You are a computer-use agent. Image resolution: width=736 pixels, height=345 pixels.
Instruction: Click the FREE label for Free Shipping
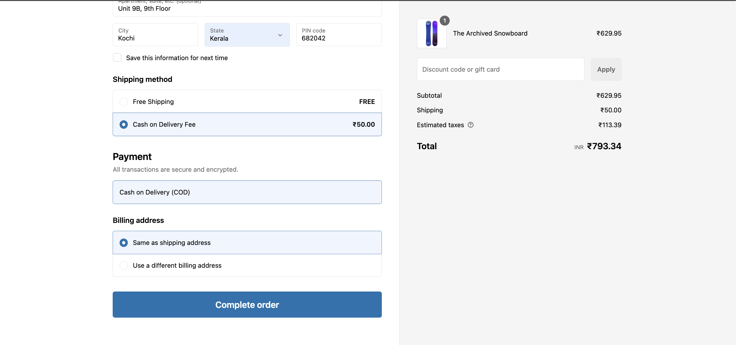(x=366, y=102)
